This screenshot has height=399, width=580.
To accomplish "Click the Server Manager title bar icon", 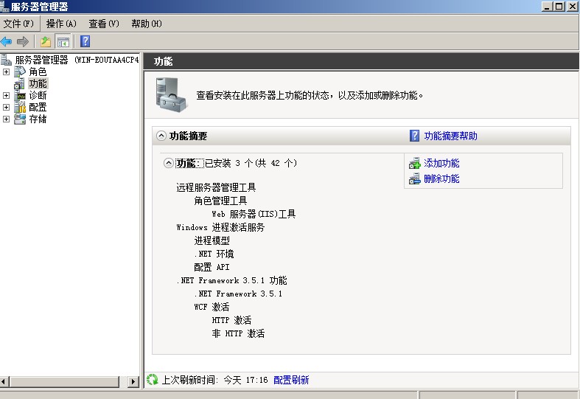I will click(x=5, y=7).
